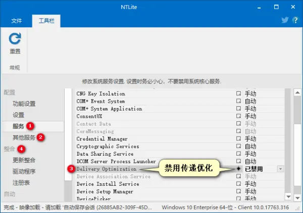Select the DCOM Server Process Launcher row
Screen dimensions: 303x213
[180, 161]
